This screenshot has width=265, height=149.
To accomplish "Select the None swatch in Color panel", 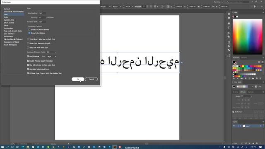I will [234, 17].
